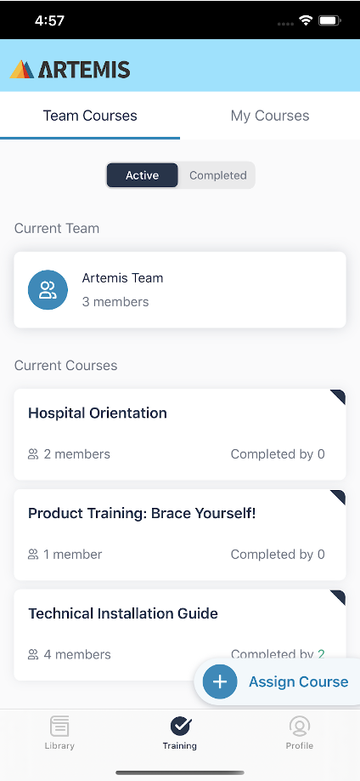The image size is (360, 781).
Task: Switch the segmented control to Completed
Action: [x=218, y=175]
